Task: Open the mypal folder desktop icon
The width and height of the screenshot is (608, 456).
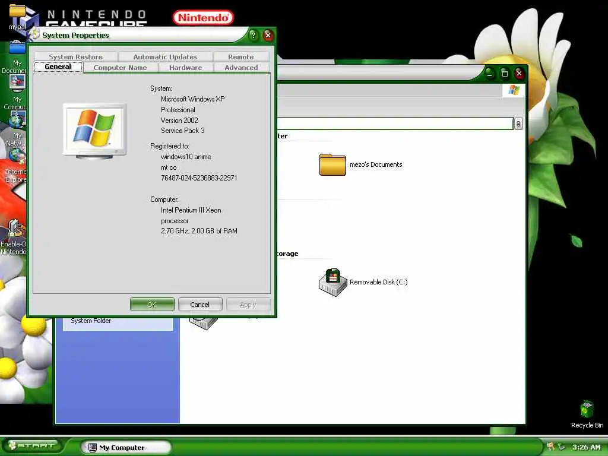Action: [17, 16]
